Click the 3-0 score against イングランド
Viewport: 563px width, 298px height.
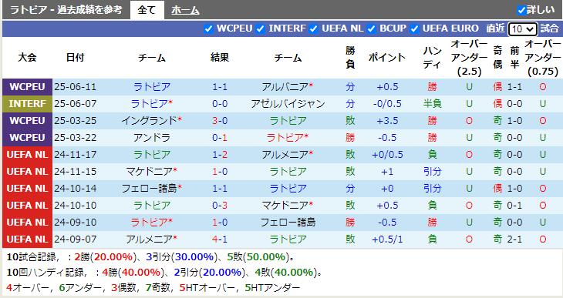pos(220,121)
